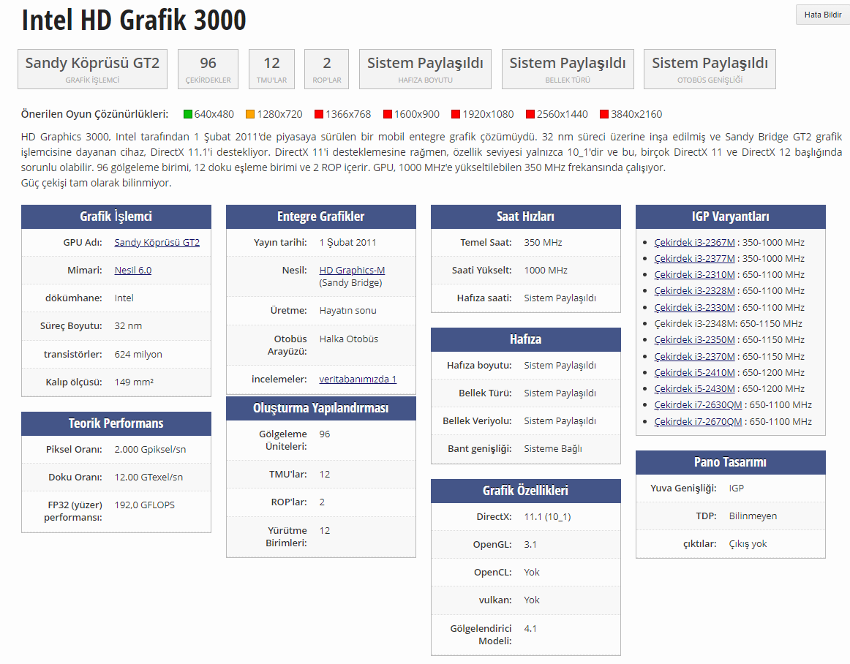Open the Çekirdek i7-2630QM link

pyautogui.click(x=698, y=405)
